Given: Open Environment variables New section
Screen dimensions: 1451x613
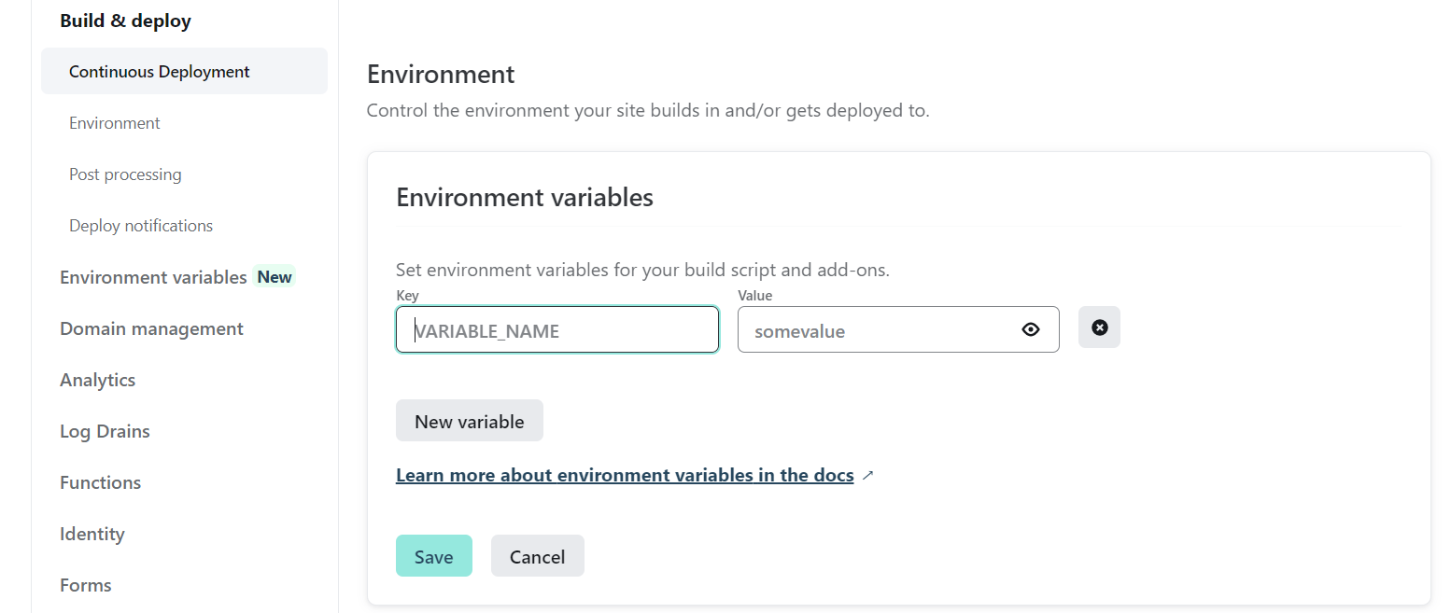Looking at the screenshot, I should 153,277.
